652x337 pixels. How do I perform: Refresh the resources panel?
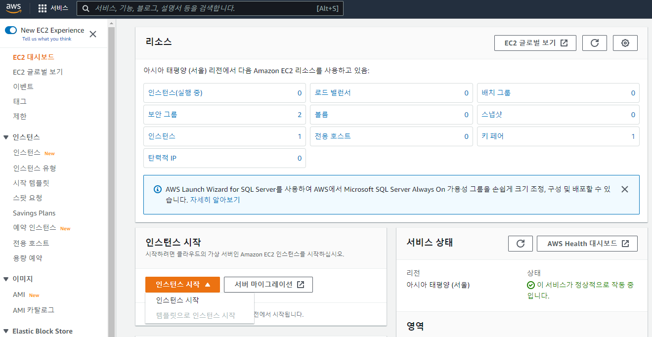[595, 43]
